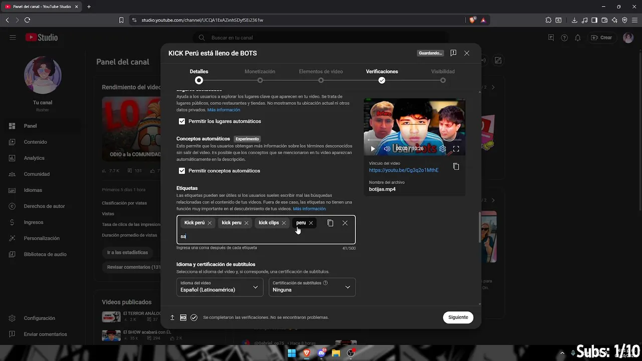Screen dimensions: 642x361
Task: Remove the 'kick clips' tag
Action: coord(284,223)
